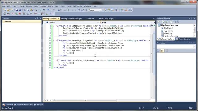Image resolution: width=198 pixels, height=111 pixels.
Task: Expand the General group in Toolbox
Action: (4, 21)
